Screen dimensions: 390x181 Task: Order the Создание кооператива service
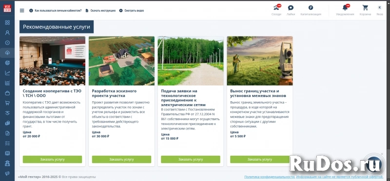point(52,160)
